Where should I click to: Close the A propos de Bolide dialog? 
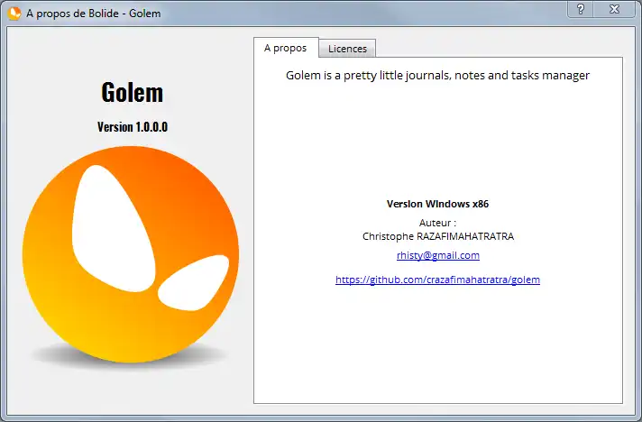coord(614,9)
